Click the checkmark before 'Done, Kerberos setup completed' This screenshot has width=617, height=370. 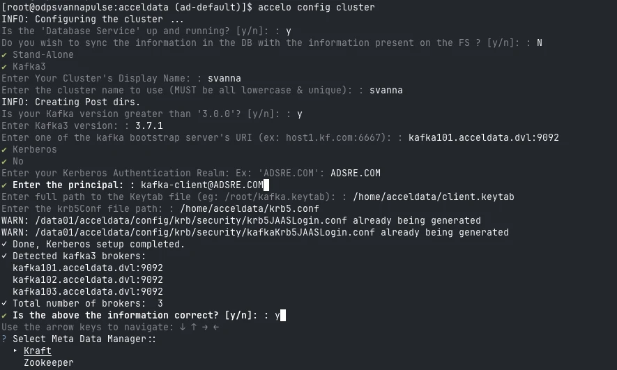click(4, 244)
